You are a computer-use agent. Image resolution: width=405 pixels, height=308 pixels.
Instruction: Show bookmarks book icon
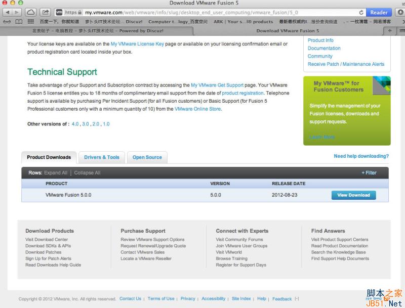coord(19,22)
